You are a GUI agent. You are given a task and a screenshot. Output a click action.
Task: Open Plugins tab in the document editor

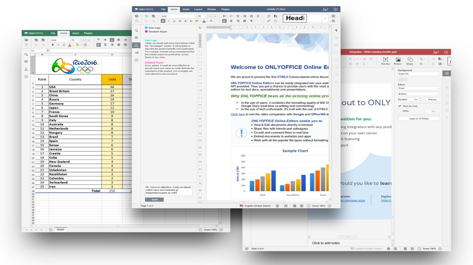coord(225,9)
